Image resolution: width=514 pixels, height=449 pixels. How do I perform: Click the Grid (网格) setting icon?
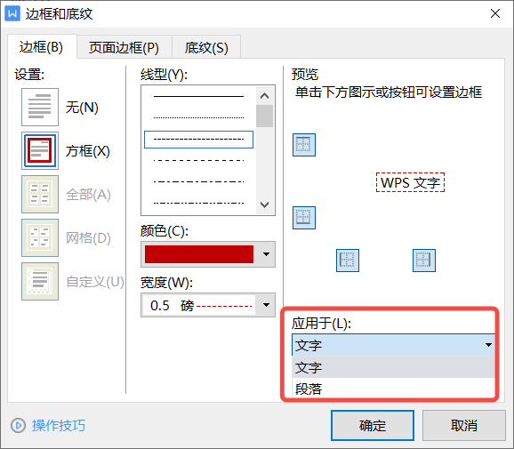pyautogui.click(x=40, y=238)
